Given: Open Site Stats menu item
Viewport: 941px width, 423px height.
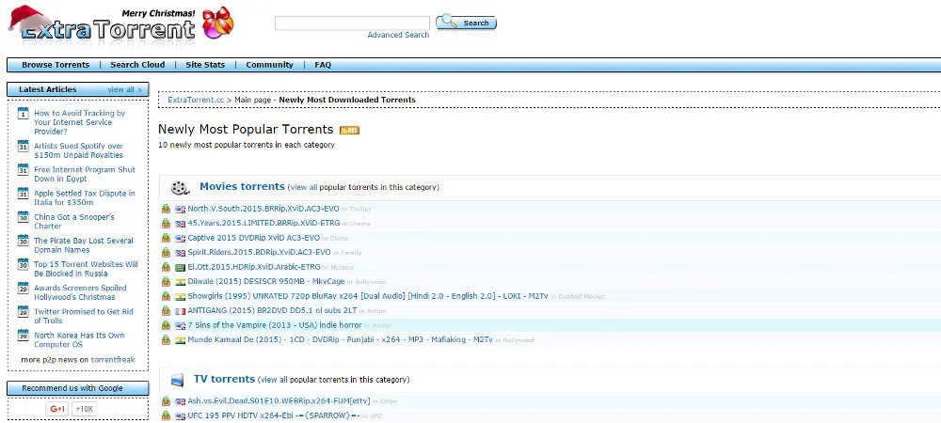Looking at the screenshot, I should [x=205, y=65].
